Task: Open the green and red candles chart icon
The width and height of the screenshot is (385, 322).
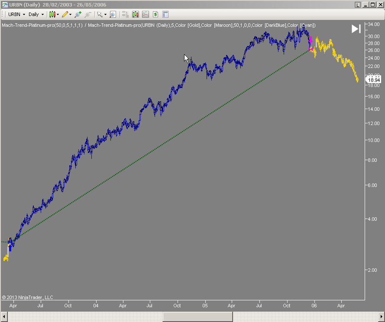Action: (x=135, y=14)
